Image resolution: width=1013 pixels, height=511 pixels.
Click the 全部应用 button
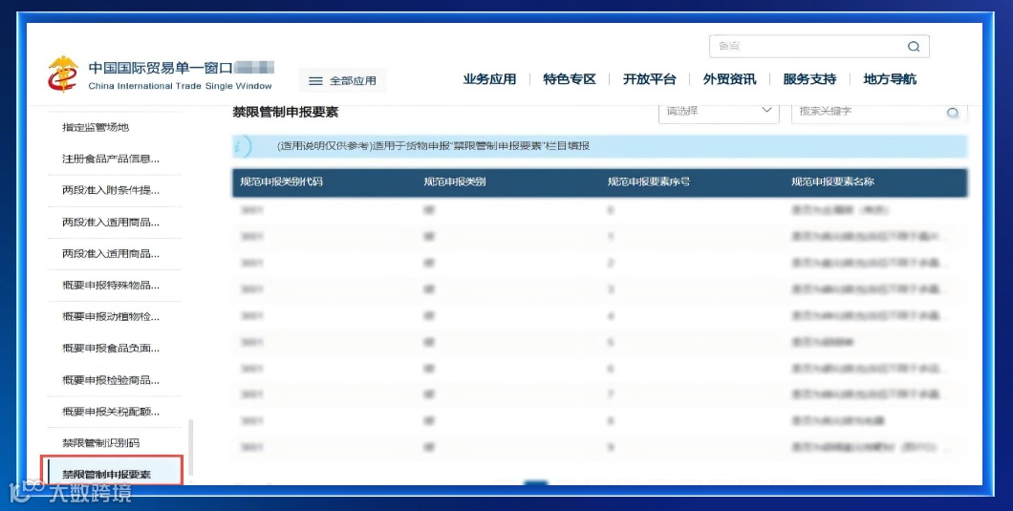342,81
